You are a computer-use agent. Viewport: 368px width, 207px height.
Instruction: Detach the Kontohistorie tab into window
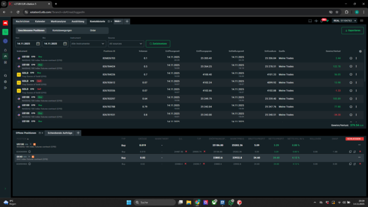coord(109,21)
